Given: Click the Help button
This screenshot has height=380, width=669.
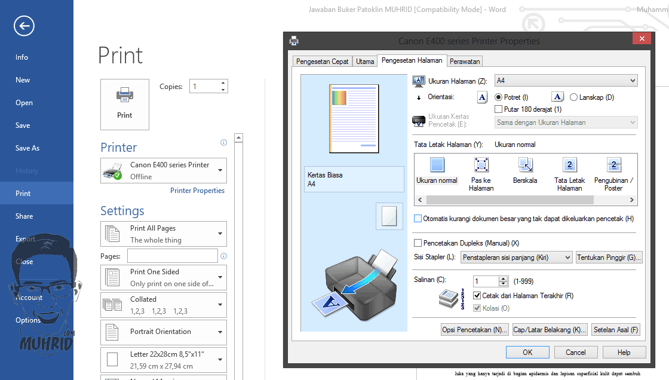Looking at the screenshot, I should 624,353.
